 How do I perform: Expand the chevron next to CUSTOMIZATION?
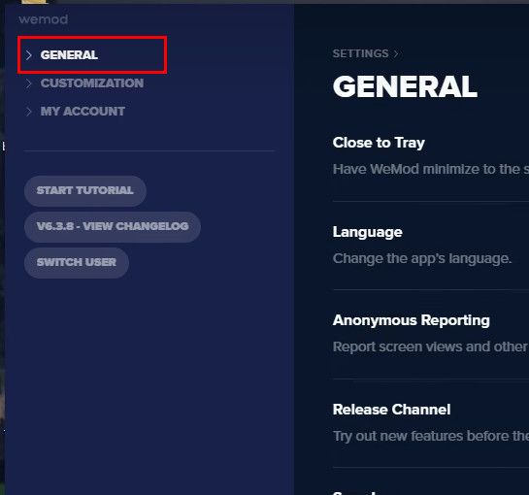coord(29,83)
